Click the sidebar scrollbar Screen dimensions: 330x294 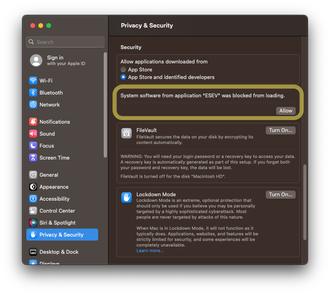click(105, 105)
